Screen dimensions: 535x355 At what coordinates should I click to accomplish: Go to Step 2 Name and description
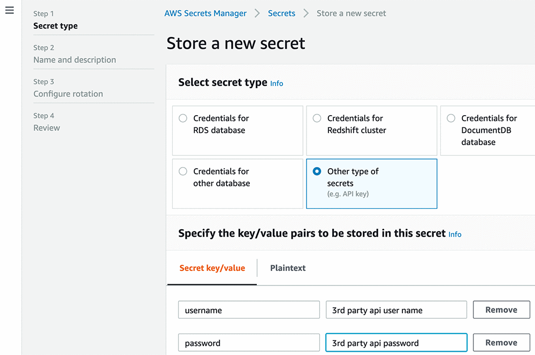point(74,60)
